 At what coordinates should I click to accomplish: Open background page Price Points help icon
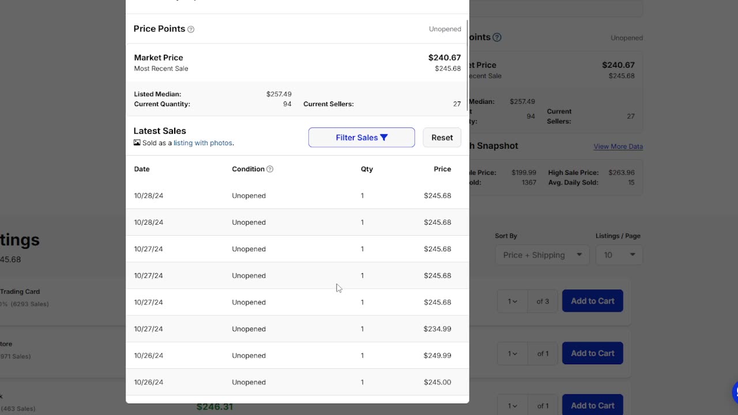click(x=497, y=37)
